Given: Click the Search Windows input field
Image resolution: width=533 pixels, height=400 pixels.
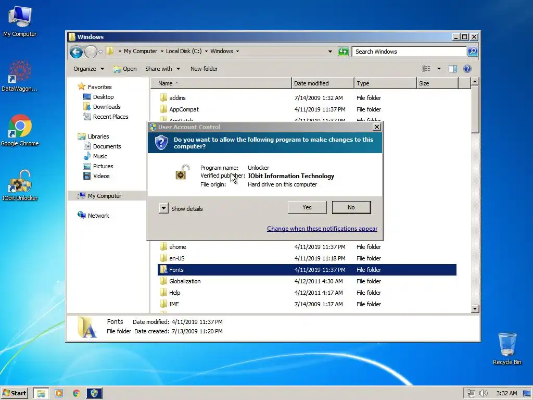Looking at the screenshot, I should coord(409,52).
